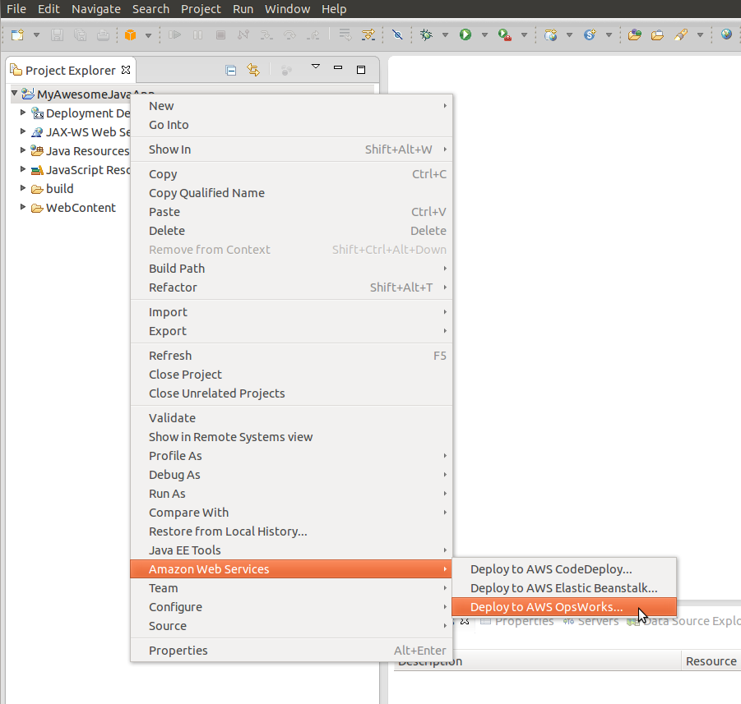Open Refactor submenu
741x704 pixels.
(291, 288)
